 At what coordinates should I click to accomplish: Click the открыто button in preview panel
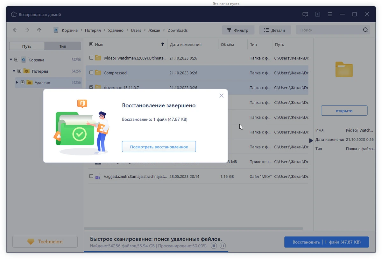point(344,111)
